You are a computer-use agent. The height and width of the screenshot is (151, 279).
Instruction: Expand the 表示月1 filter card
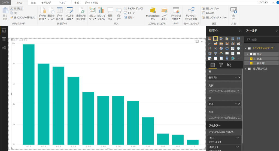238,147
